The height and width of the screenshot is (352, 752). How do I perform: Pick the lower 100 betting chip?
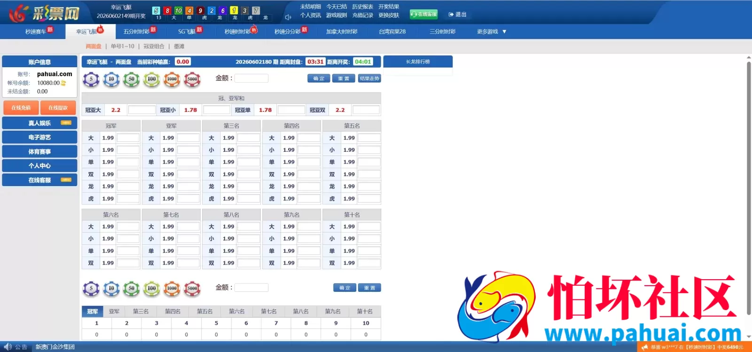[x=152, y=289]
